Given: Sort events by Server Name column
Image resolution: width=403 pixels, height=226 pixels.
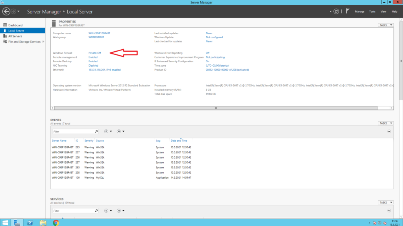Looking at the screenshot, I should tap(59, 141).
